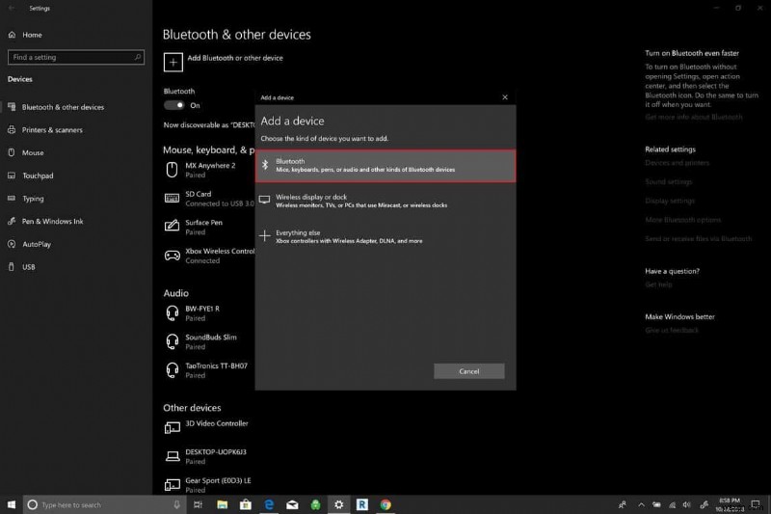Switch to the Touchpad settings page
The image size is (771, 514).
(x=38, y=176)
